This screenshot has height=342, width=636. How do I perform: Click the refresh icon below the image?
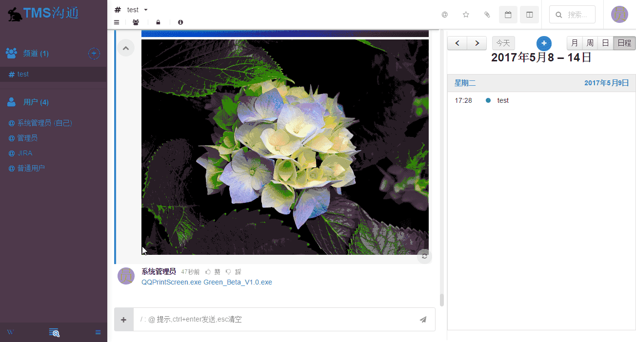click(424, 256)
